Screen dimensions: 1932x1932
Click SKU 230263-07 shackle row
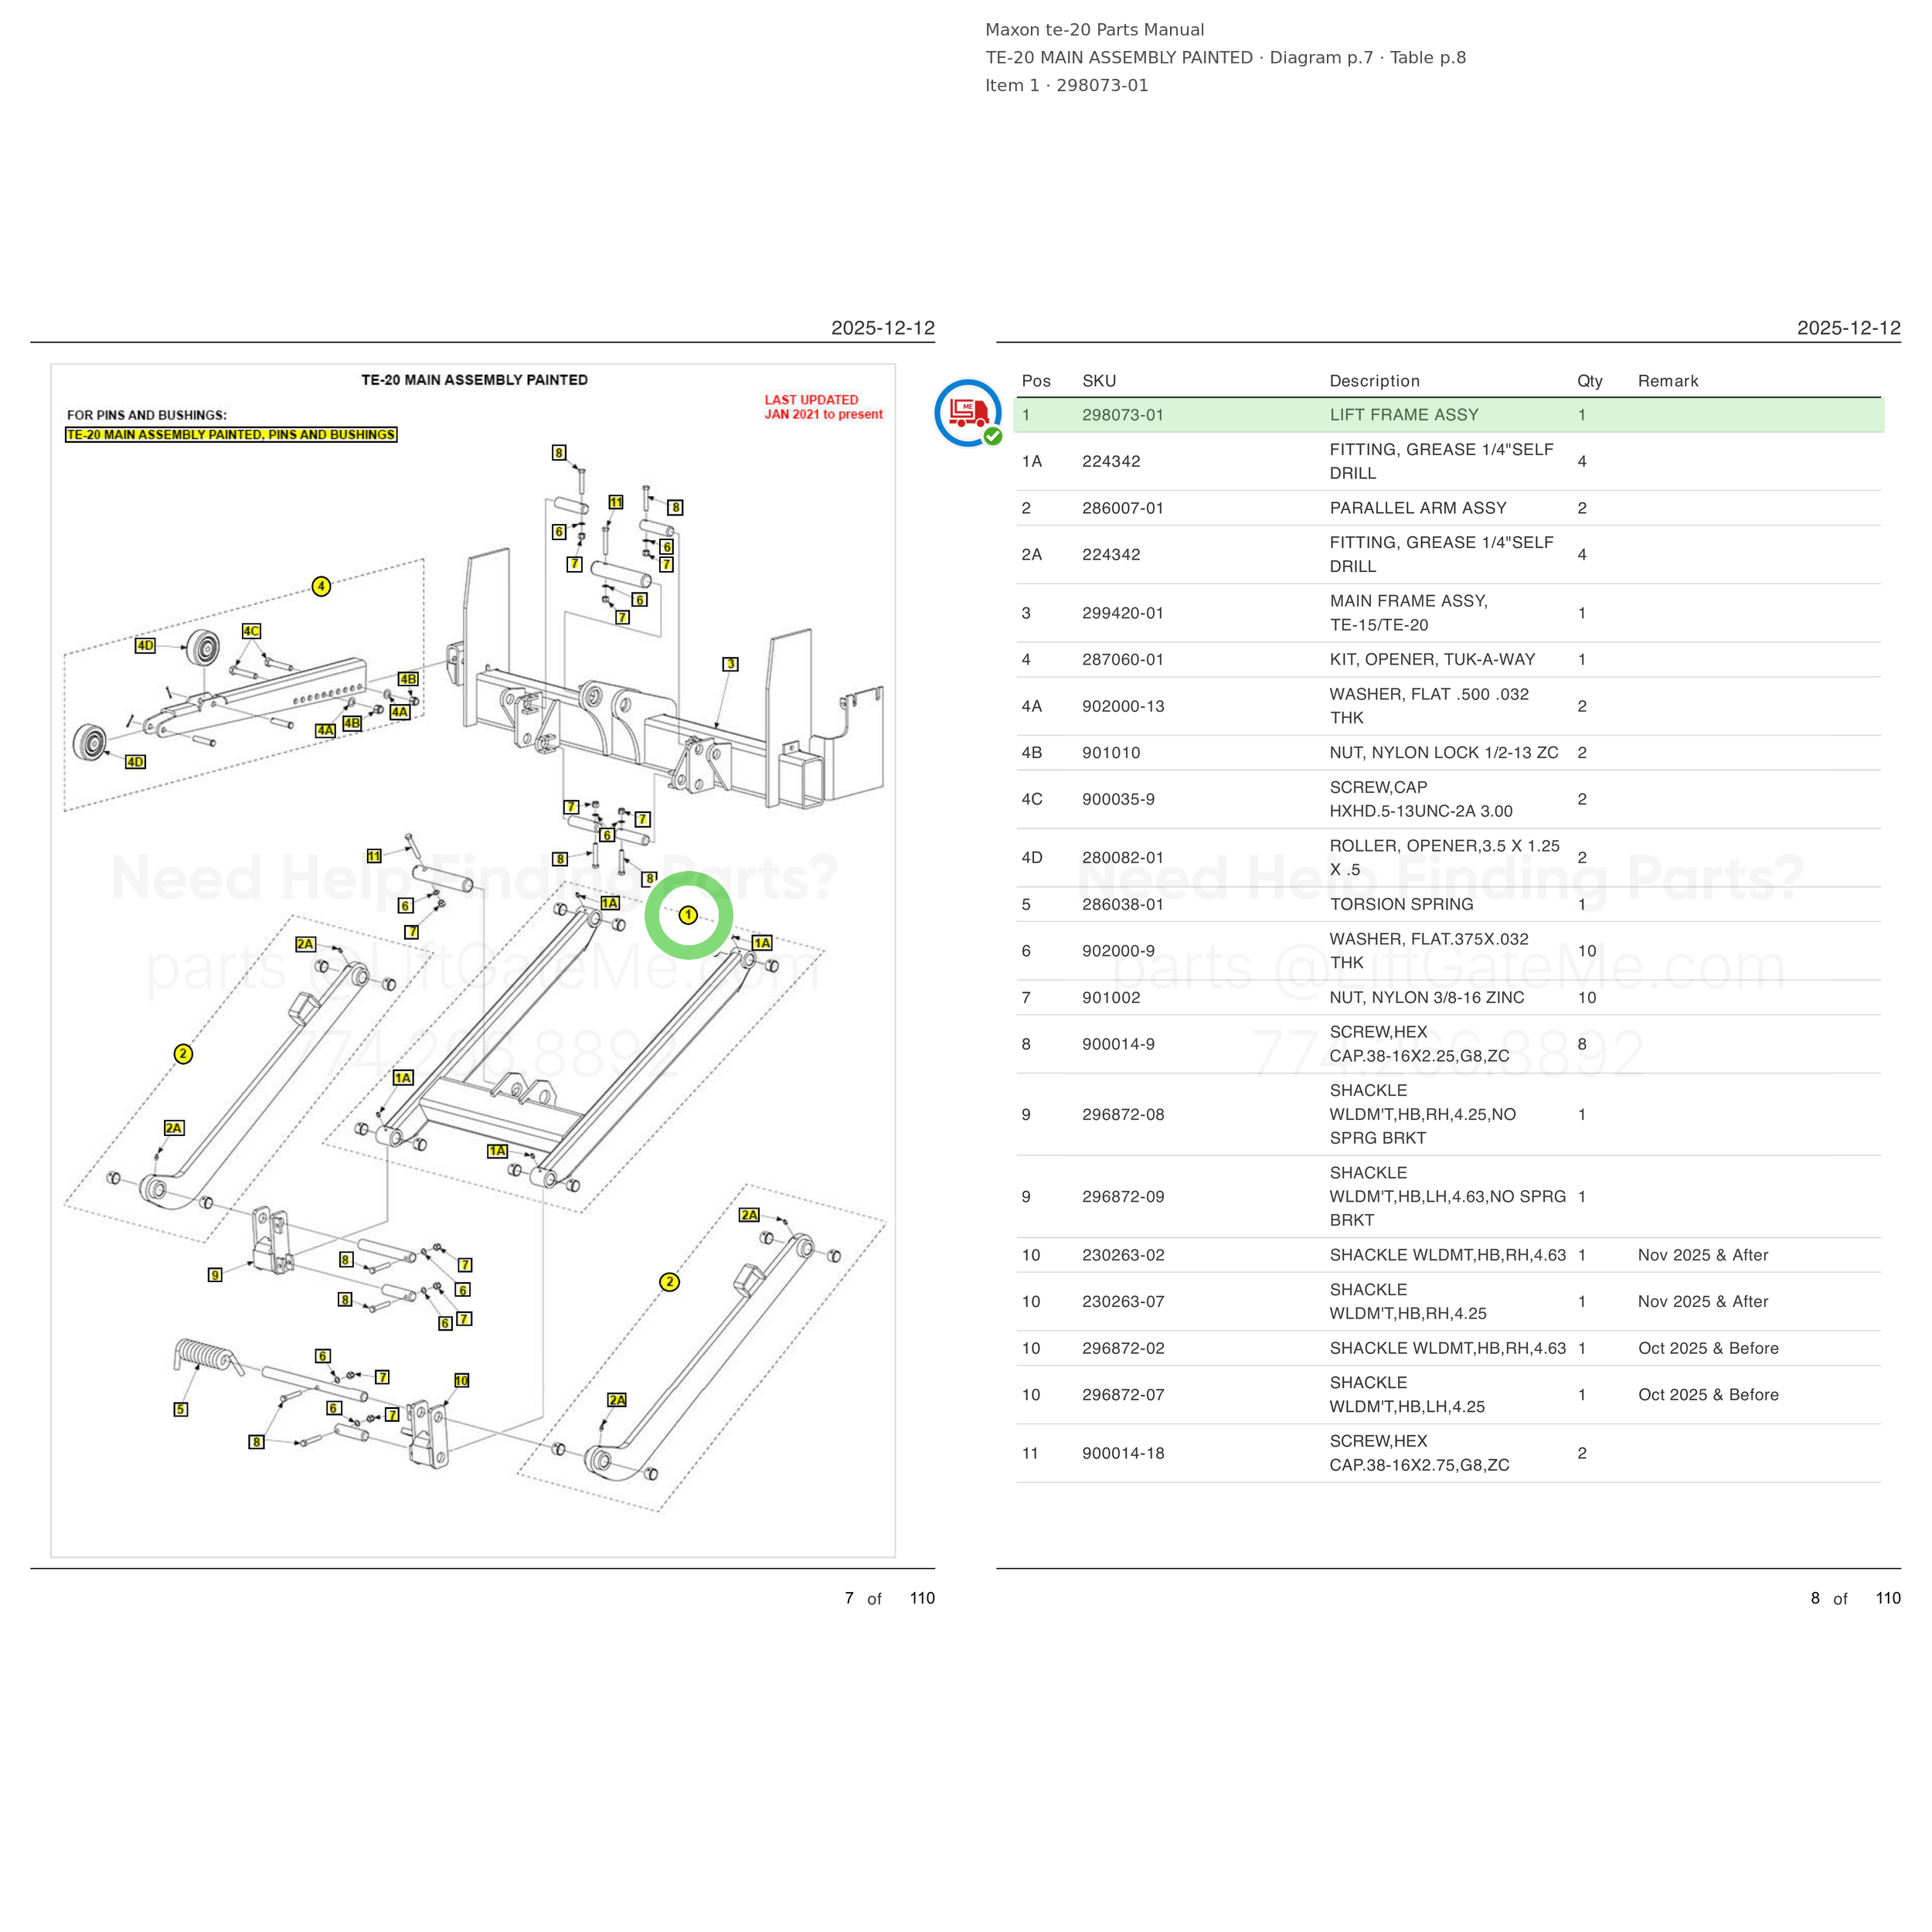click(1449, 1302)
